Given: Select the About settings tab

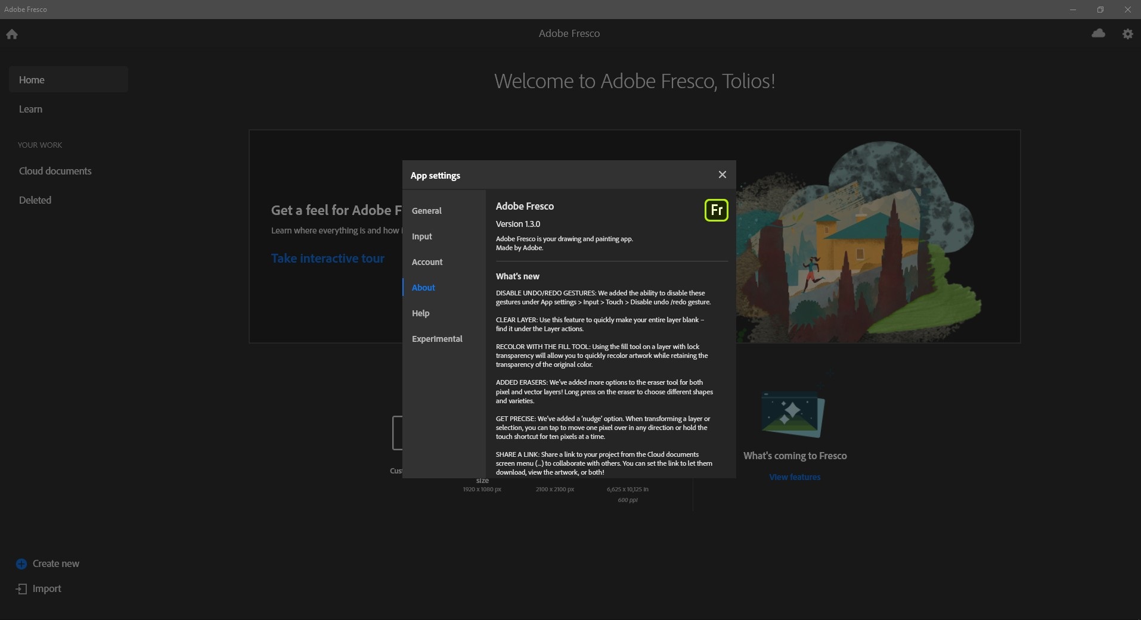Looking at the screenshot, I should coord(423,288).
